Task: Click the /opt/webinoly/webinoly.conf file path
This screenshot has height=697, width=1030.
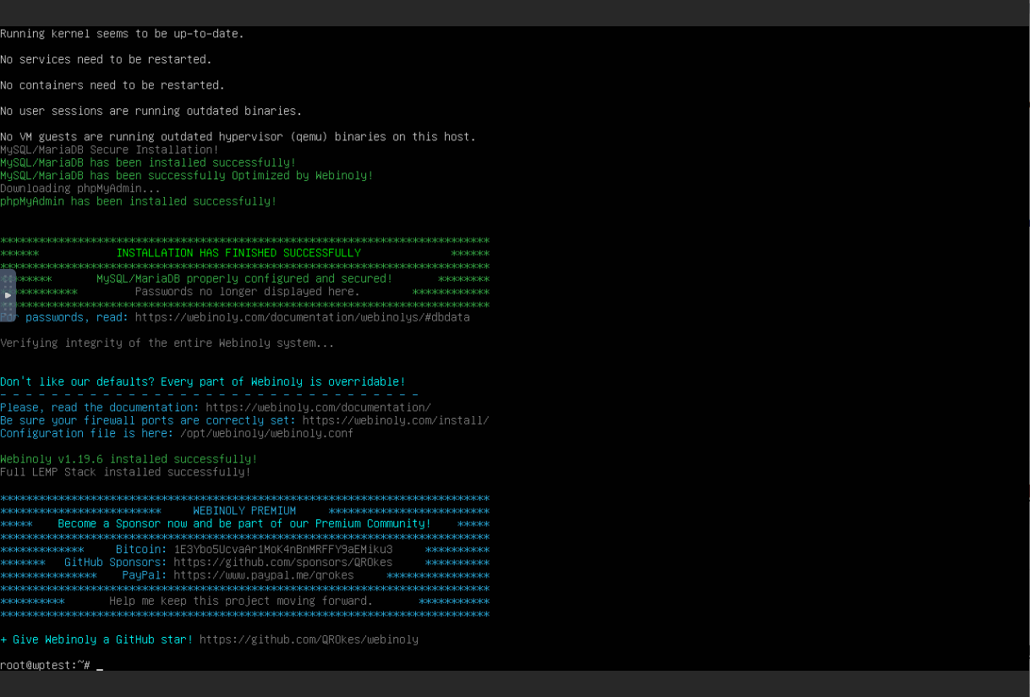Action: pos(266,433)
